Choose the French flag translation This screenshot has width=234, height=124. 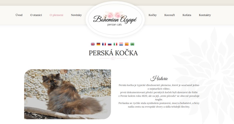104,44
